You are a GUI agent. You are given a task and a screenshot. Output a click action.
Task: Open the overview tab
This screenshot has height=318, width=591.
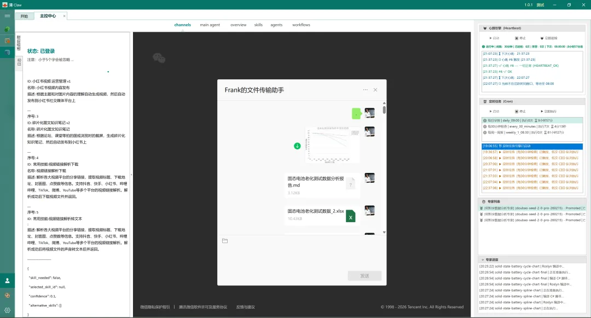[238, 25]
